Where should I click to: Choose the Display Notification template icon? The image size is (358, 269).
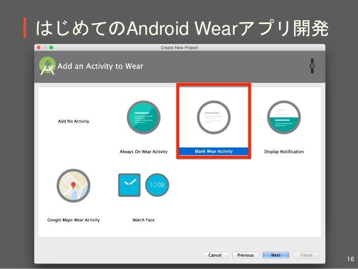coord(284,117)
